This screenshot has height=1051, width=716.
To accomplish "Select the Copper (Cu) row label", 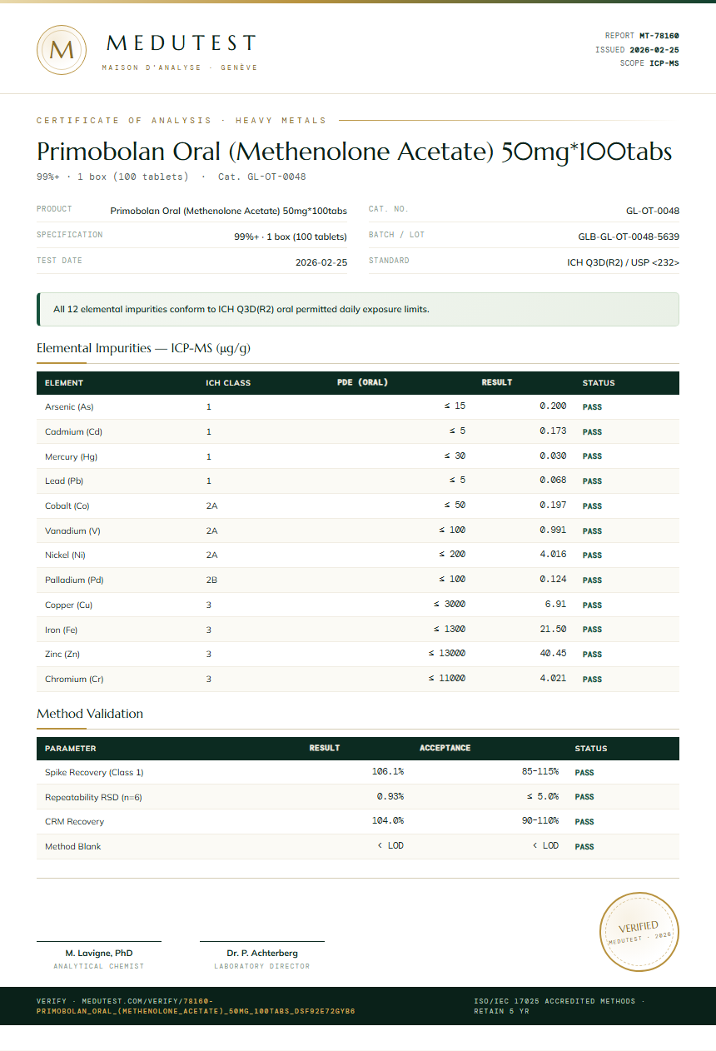I will [x=68, y=605].
